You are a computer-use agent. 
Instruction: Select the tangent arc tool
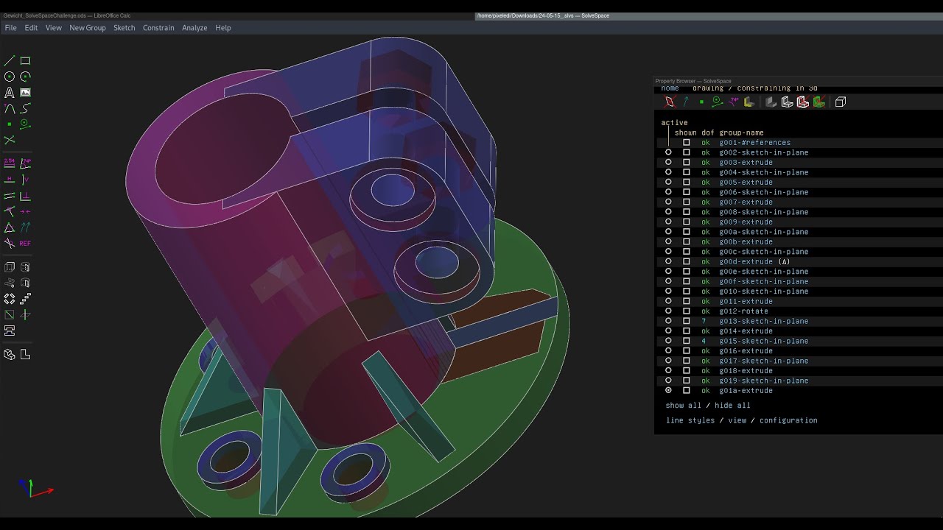[x=10, y=108]
